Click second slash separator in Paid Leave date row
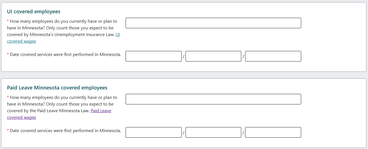 tap(243, 133)
